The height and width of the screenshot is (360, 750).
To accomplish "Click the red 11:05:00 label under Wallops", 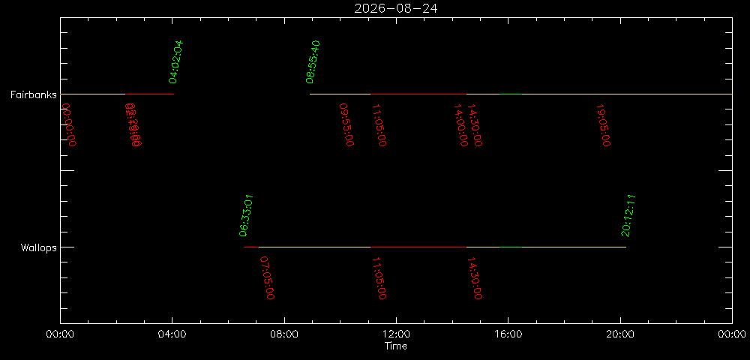I will [x=379, y=277].
